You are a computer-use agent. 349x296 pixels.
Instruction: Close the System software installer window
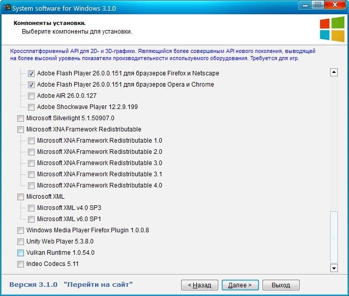coord(335,5)
